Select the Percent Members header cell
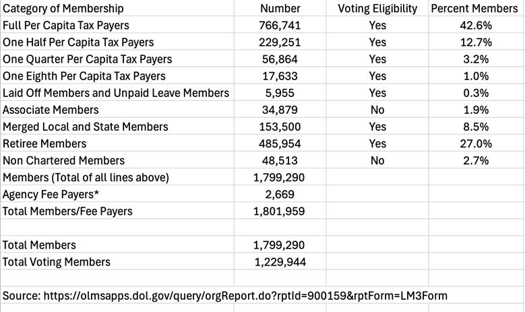This screenshot has width=525, height=312. (476, 8)
